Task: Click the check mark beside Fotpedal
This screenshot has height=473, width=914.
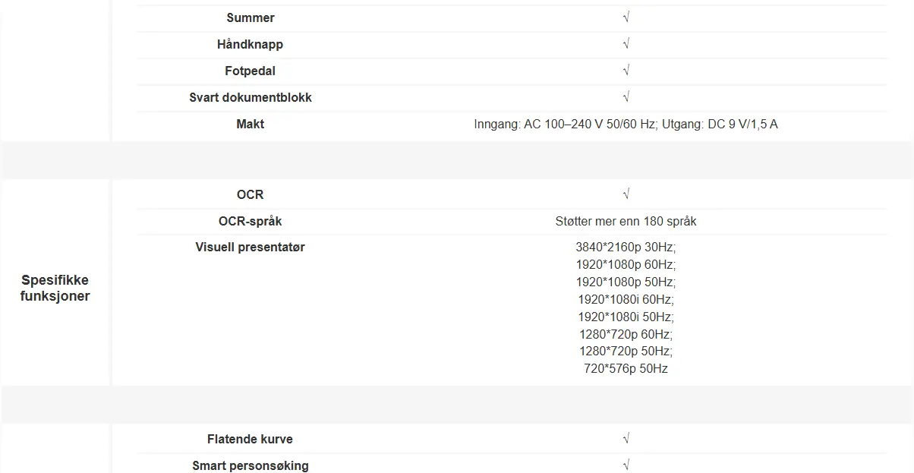Action: click(626, 71)
